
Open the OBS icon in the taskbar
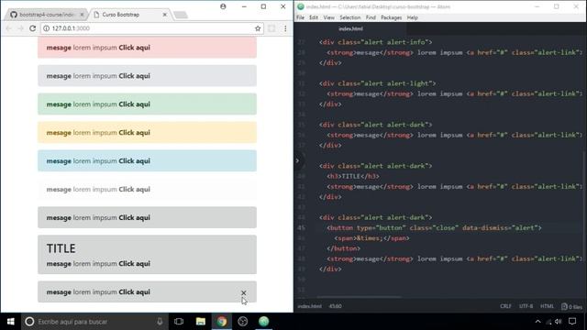click(x=242, y=322)
